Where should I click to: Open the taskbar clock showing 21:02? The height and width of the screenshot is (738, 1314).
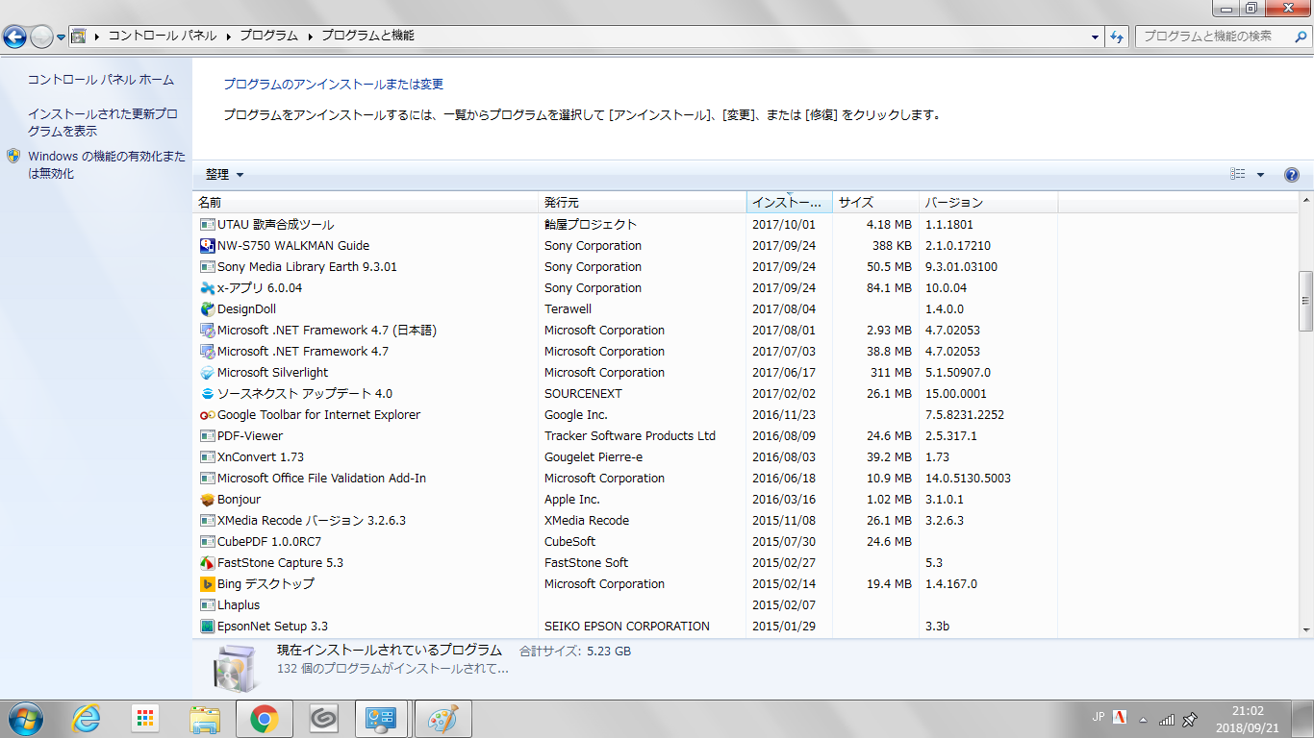pyautogui.click(x=1248, y=719)
